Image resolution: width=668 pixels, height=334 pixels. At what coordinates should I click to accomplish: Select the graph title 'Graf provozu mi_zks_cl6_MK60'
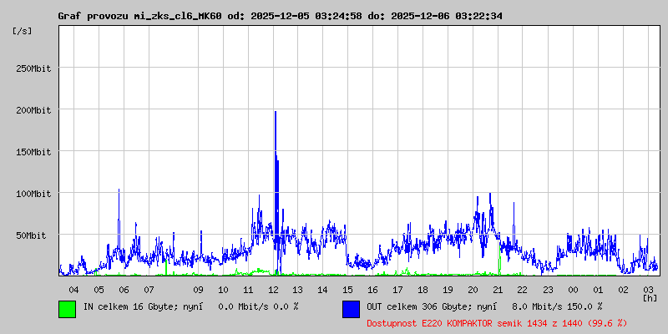point(140,16)
